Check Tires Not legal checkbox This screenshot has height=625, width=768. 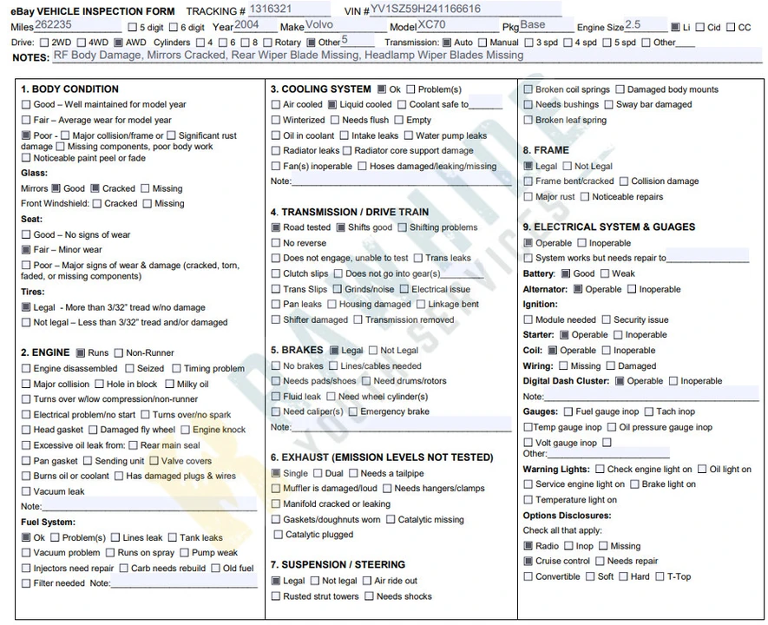[26, 322]
